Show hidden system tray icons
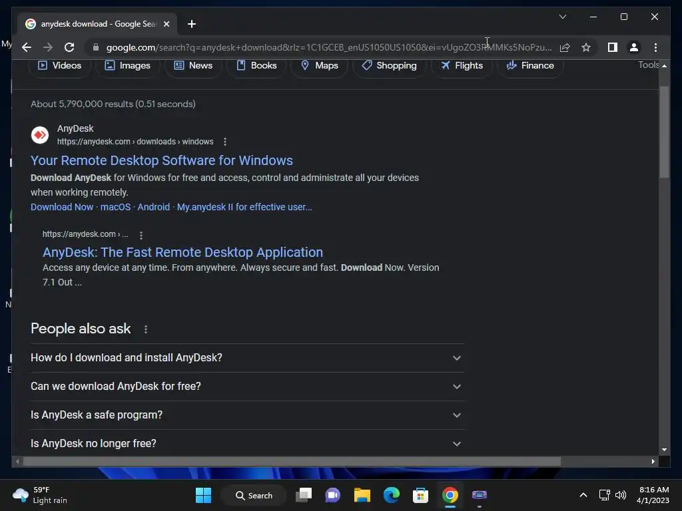Screen dimensions: 682x511 point(583,495)
